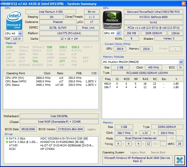Click the NVIDIA GeForce 6600 field

tap(153, 17)
